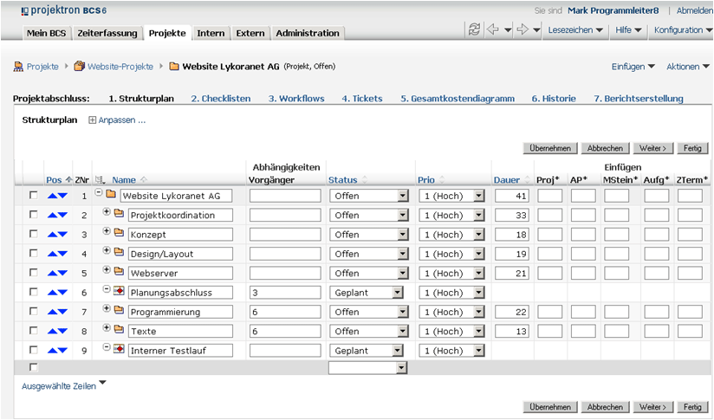The width and height of the screenshot is (714, 420).
Task: Click the Konzept folder icon
Action: (119, 233)
